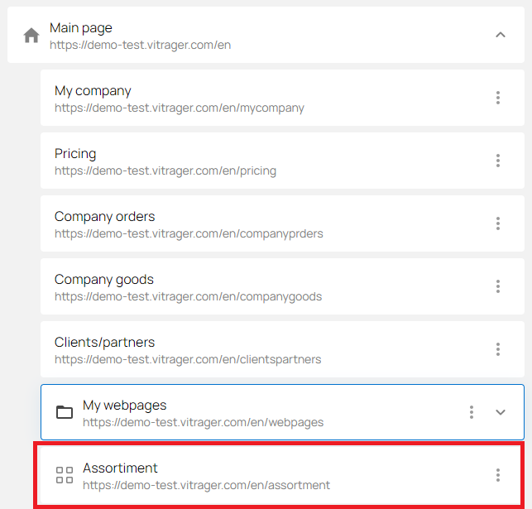Screen dimensions: 532x509
Task: Open the three-dot menu for Assortiment
Action: [498, 475]
